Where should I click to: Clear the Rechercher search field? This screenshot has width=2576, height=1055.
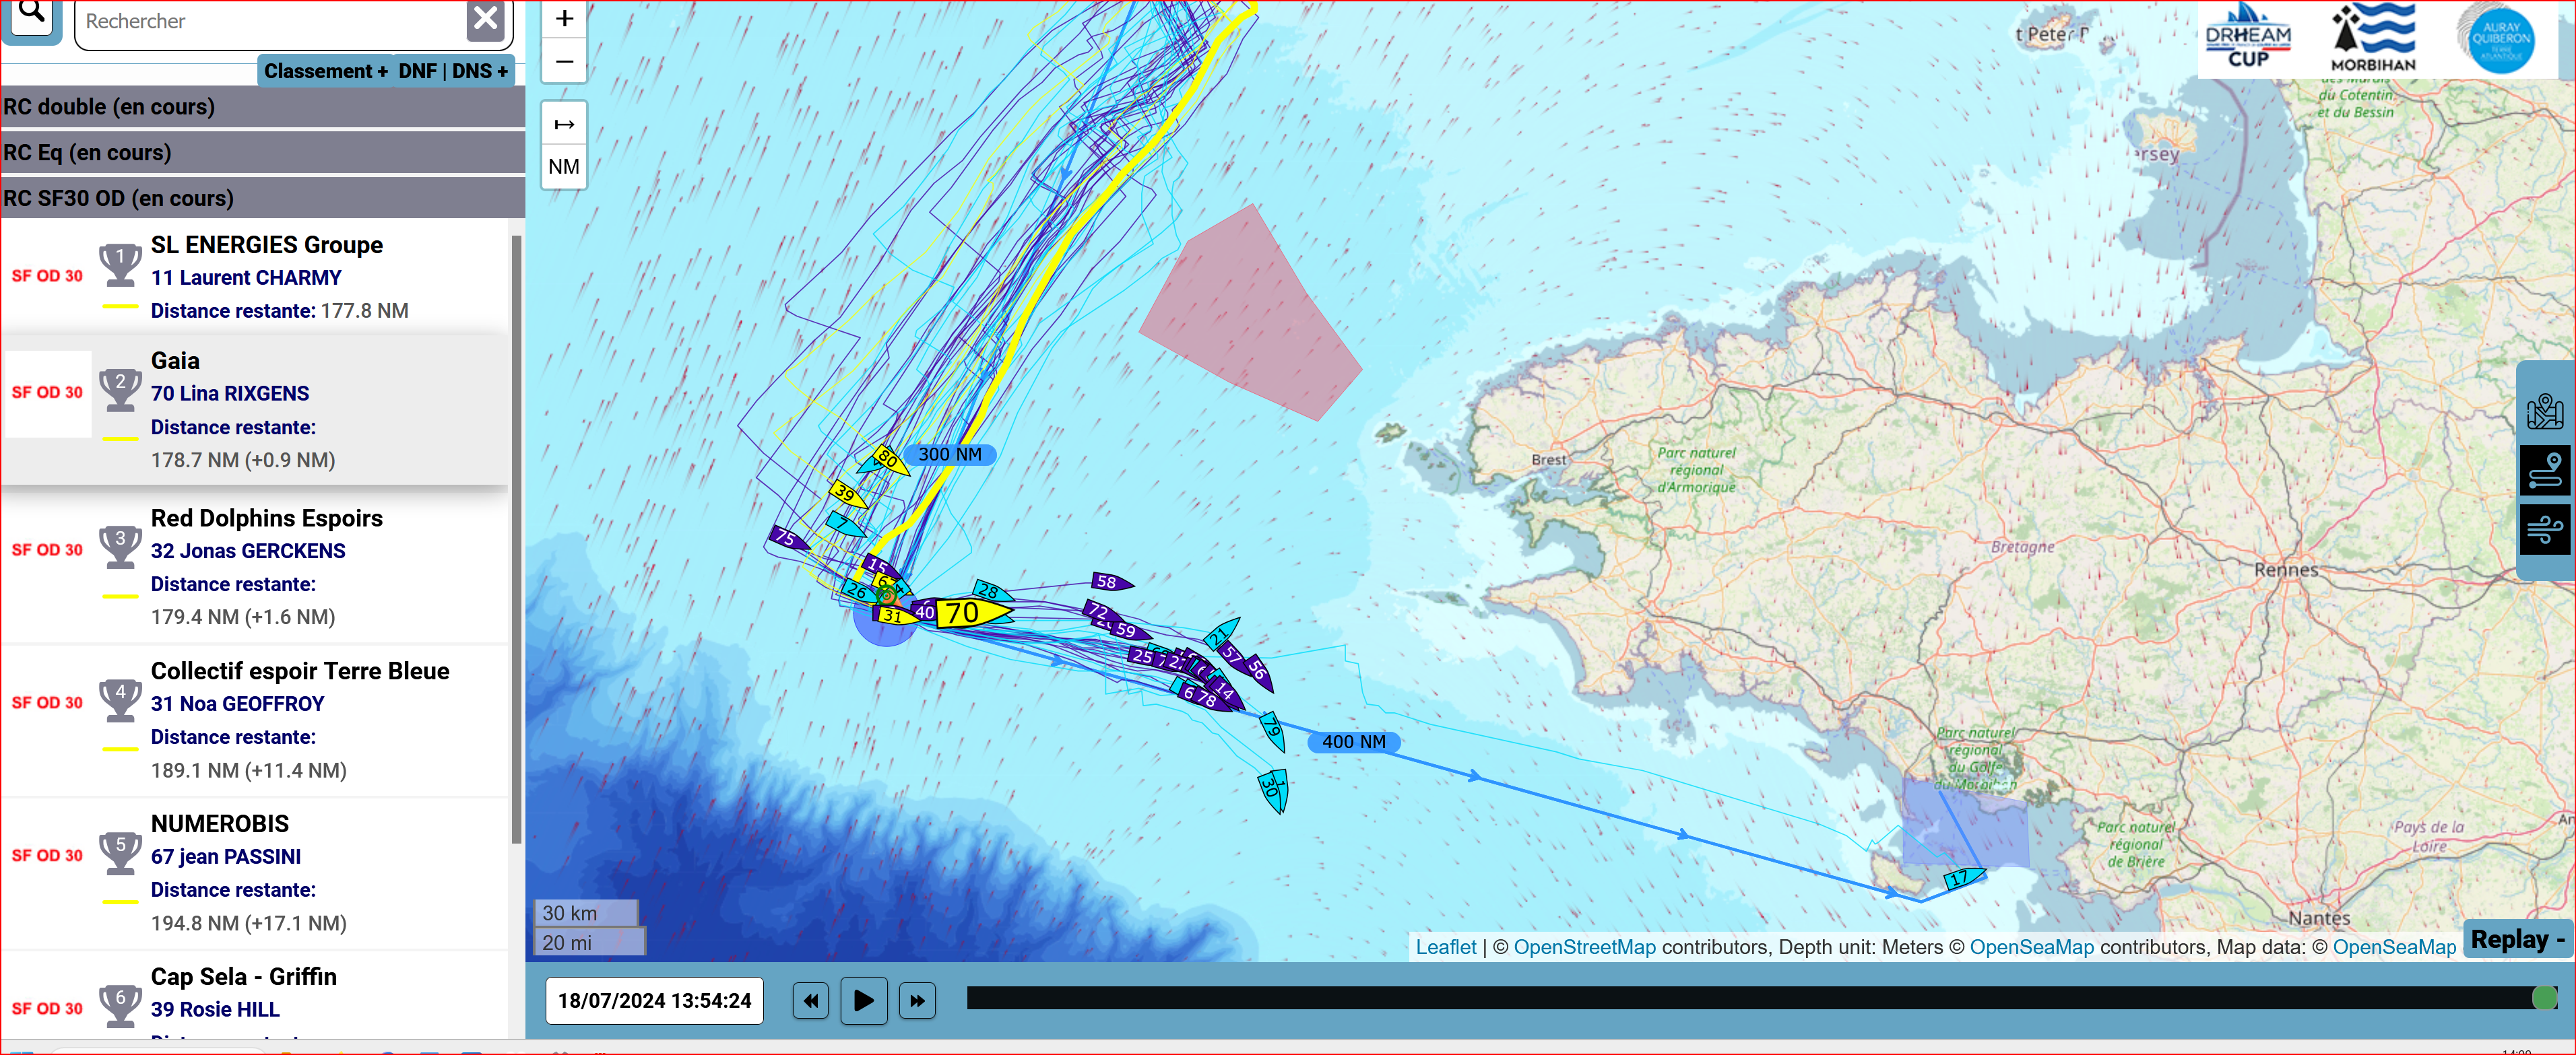tap(486, 18)
